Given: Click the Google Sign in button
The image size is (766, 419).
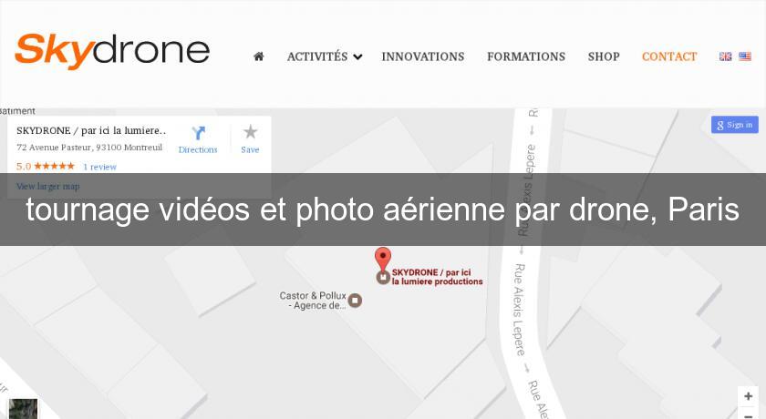Looking at the screenshot, I should coord(734,125).
